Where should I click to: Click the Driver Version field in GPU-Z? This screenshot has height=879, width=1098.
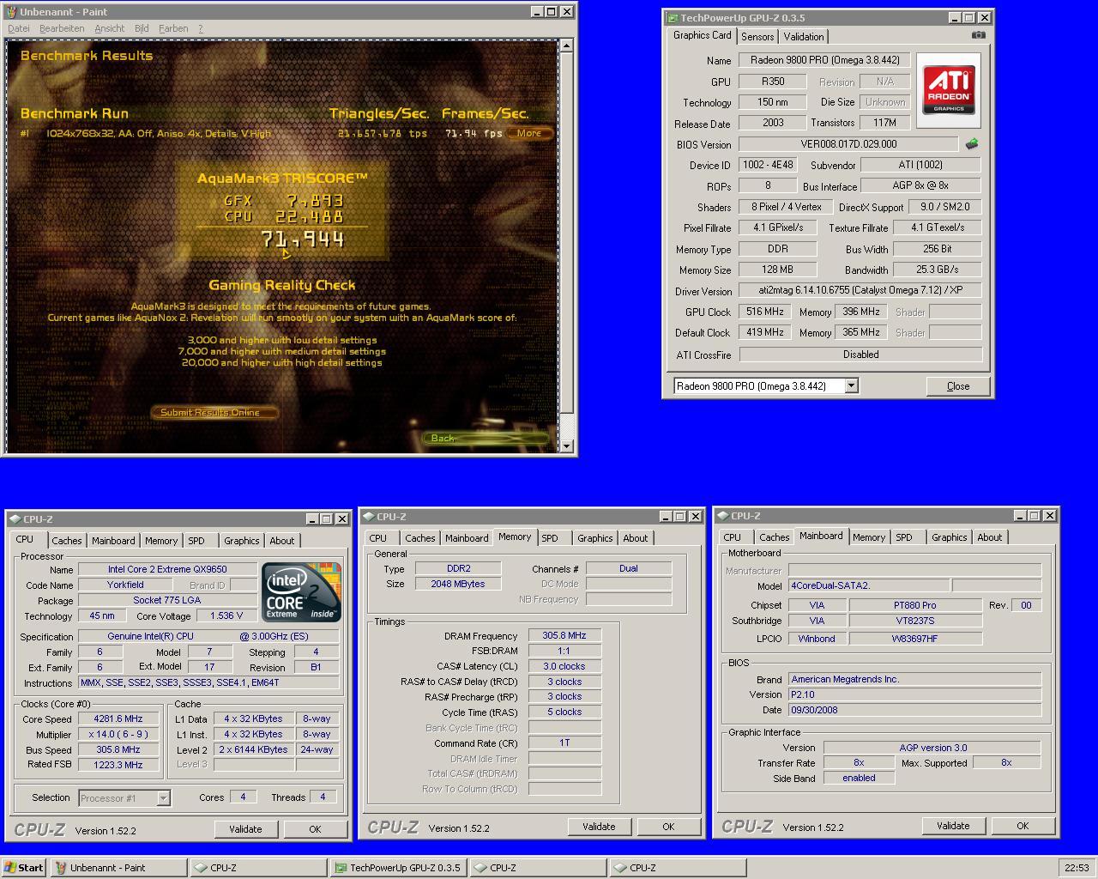[860, 290]
